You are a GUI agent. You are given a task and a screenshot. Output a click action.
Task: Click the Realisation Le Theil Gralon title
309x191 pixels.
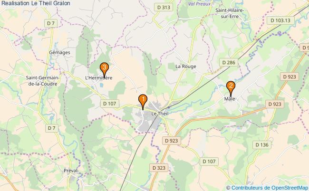[36, 3]
